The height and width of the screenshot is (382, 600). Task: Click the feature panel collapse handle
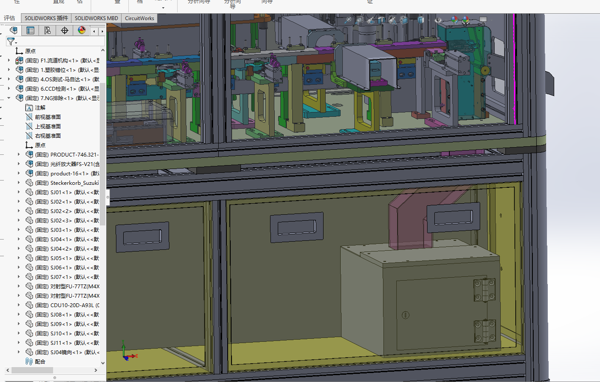(108, 197)
